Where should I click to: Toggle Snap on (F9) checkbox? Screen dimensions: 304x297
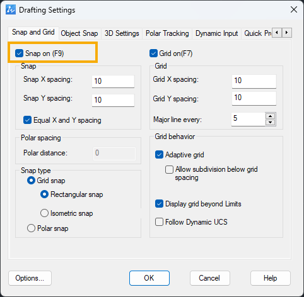pos(19,53)
